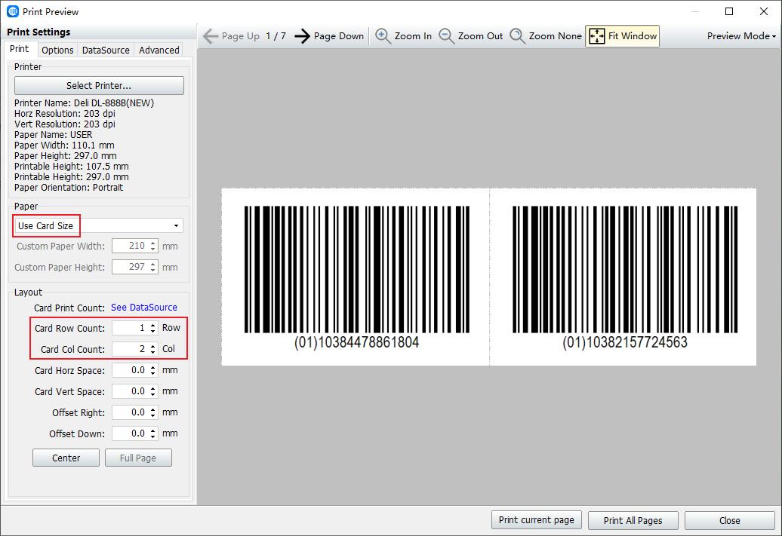Viewport: 782px width, 536px height.
Task: Click the Paper Orientation: Portrait text
Action: (69, 188)
